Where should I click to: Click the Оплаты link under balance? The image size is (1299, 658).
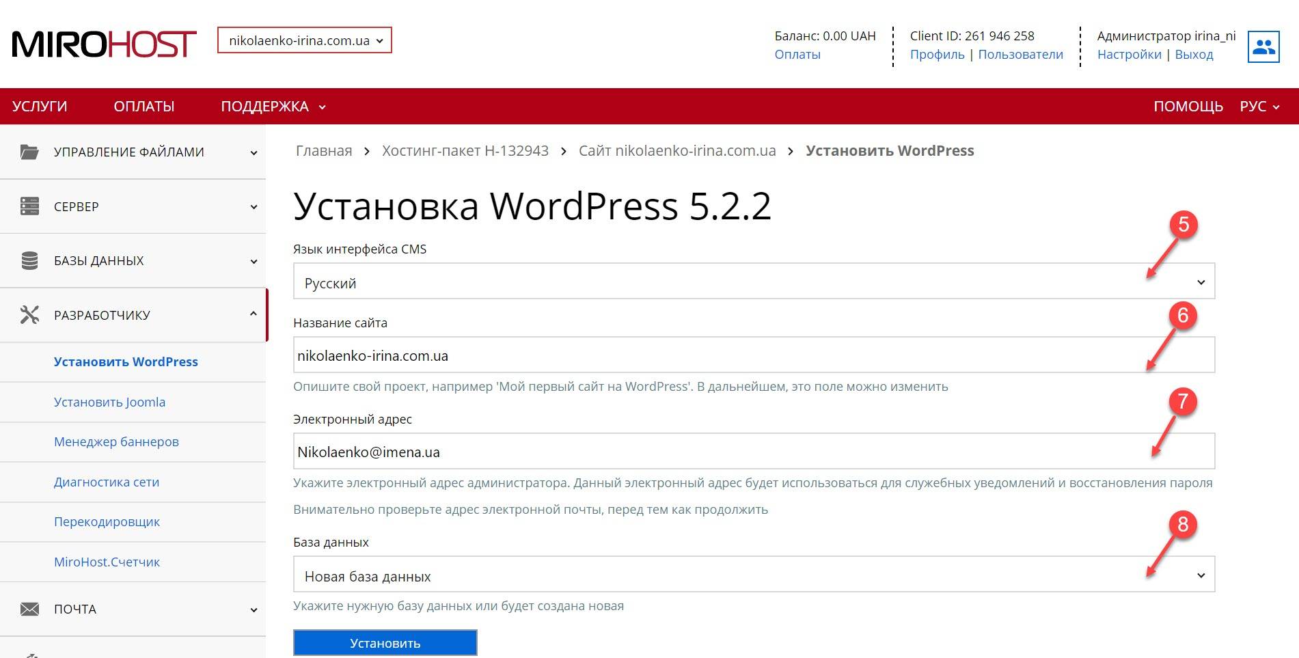(797, 54)
